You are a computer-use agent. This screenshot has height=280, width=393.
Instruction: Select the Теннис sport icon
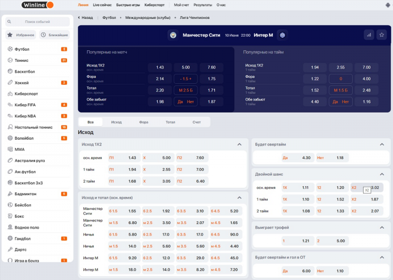pos(10,60)
